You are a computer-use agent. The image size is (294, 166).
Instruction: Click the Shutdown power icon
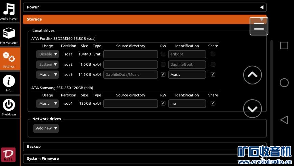[9, 106]
